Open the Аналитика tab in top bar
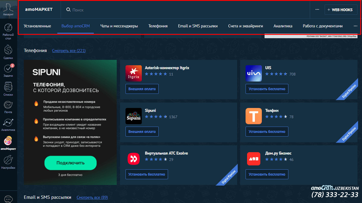 tap(283, 26)
